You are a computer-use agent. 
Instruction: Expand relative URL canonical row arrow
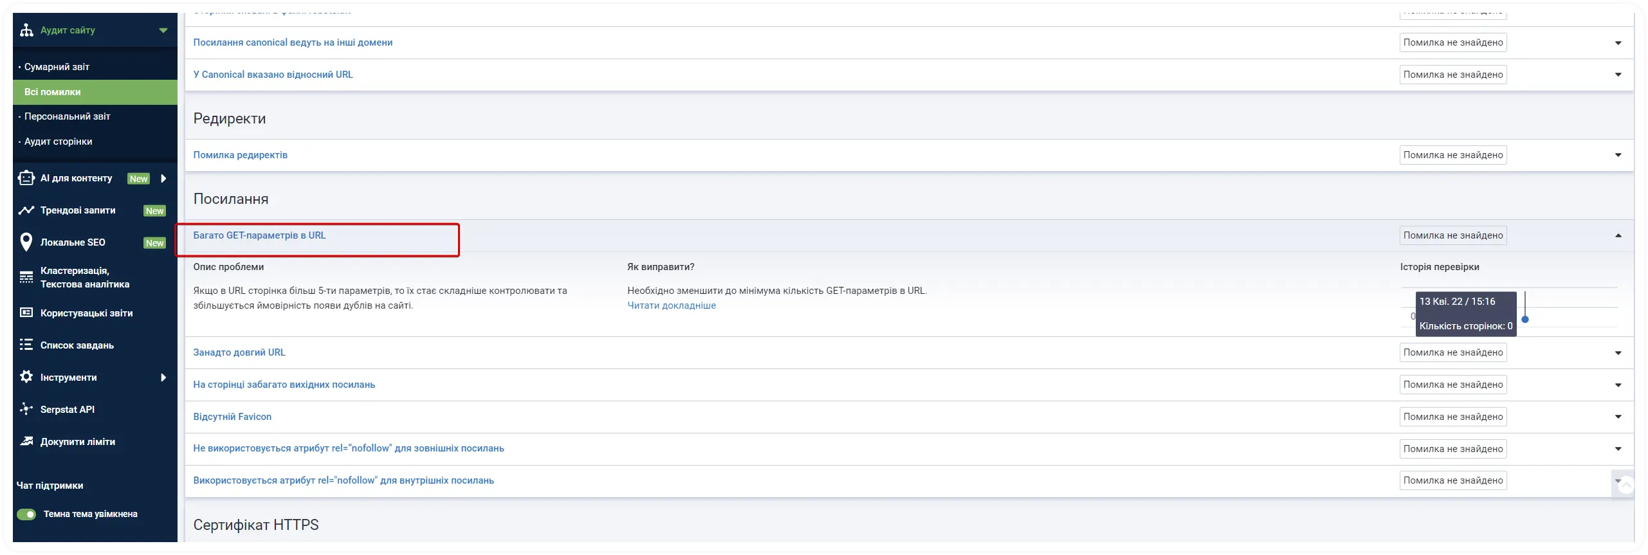click(x=1618, y=75)
